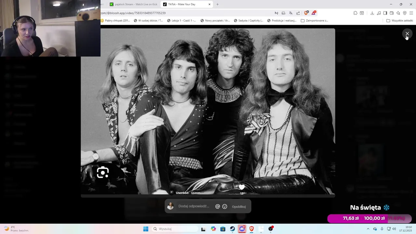Open the 'W cudzej skórze' bookmark

click(148, 20)
